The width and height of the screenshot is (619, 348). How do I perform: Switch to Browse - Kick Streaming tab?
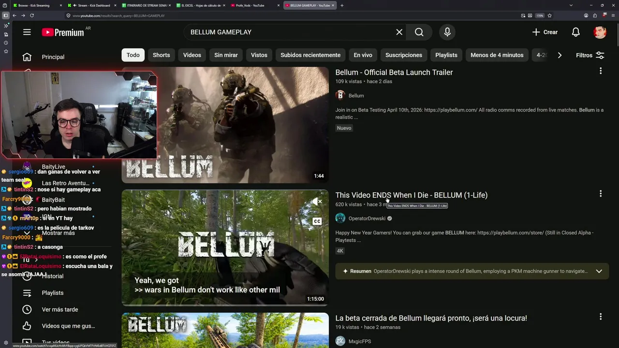coord(33,5)
